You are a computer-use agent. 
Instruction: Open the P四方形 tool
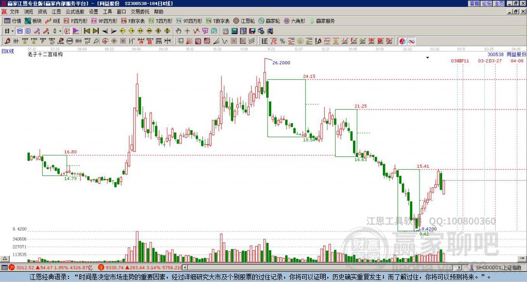click(x=76, y=21)
